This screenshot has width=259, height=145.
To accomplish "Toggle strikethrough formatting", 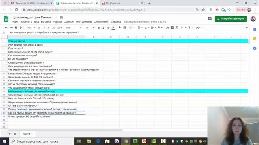I will (108, 28).
